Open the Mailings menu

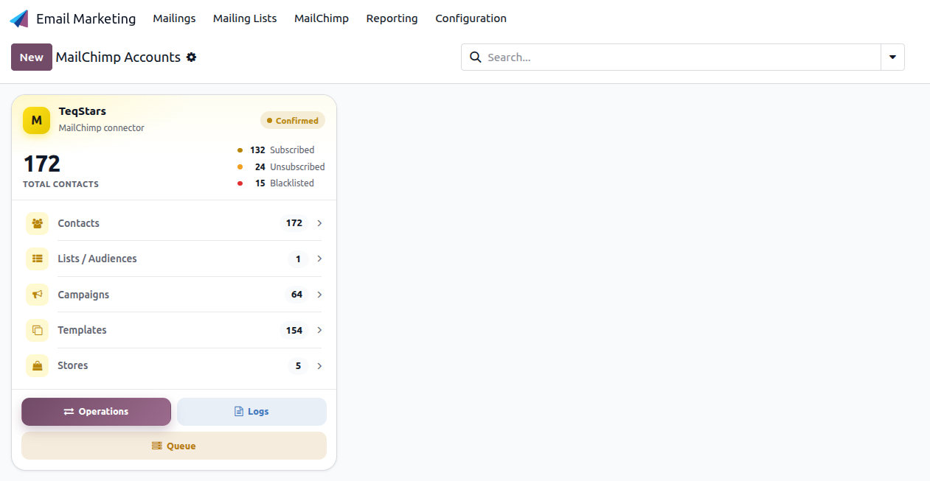click(174, 18)
